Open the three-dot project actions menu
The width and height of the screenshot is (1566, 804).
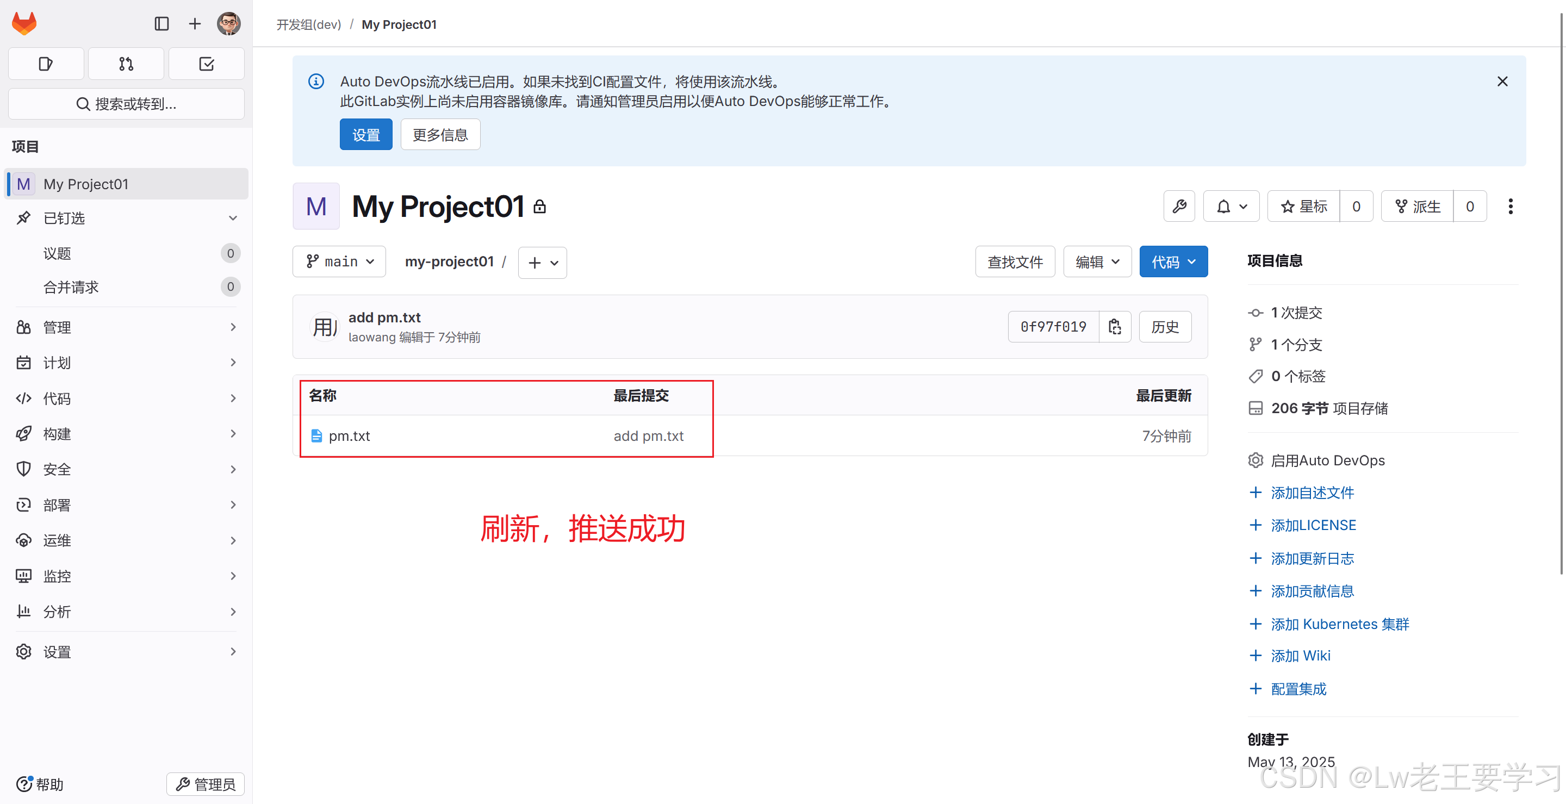(x=1510, y=207)
